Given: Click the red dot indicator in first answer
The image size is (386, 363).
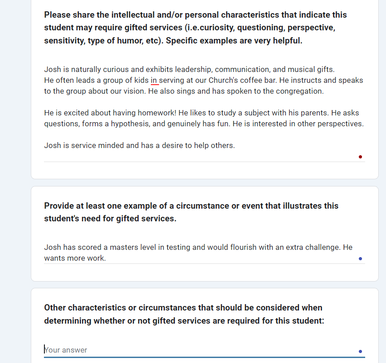Looking at the screenshot, I should click(360, 157).
